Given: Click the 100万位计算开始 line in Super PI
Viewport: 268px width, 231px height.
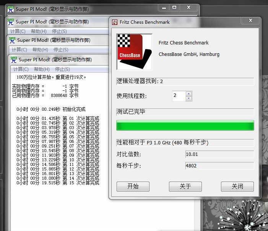Looking at the screenshot, I should tap(51, 77).
